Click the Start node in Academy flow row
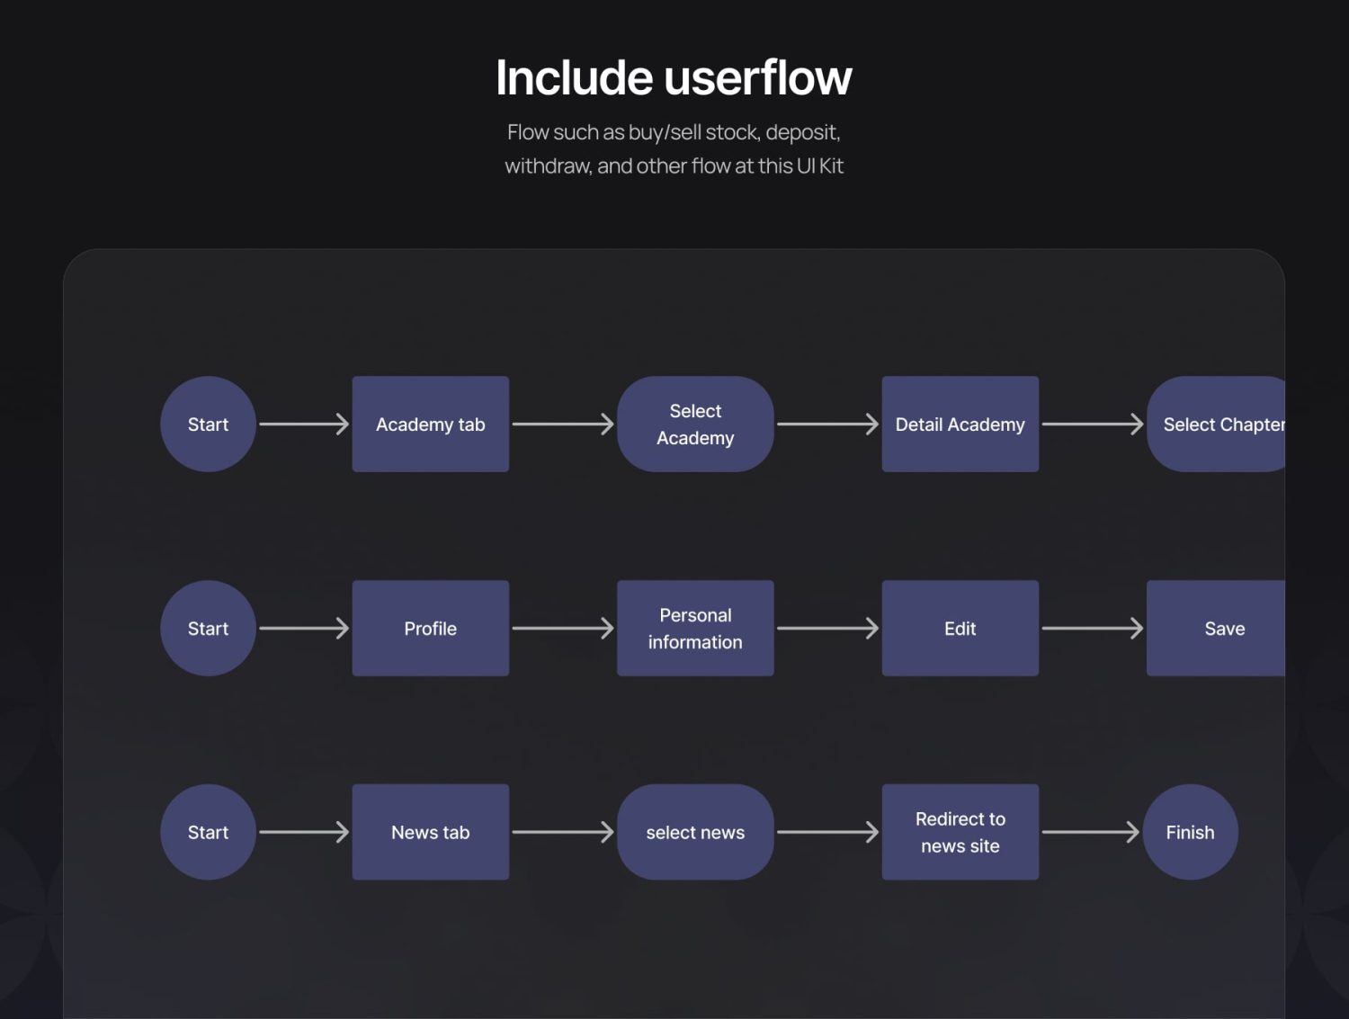Screen dimensions: 1349x1019 click(x=208, y=424)
